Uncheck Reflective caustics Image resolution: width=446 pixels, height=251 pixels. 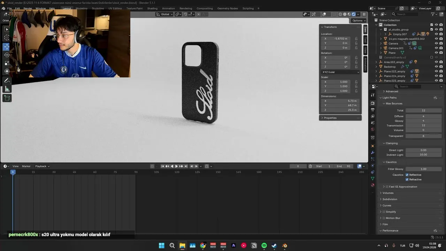coord(407,175)
